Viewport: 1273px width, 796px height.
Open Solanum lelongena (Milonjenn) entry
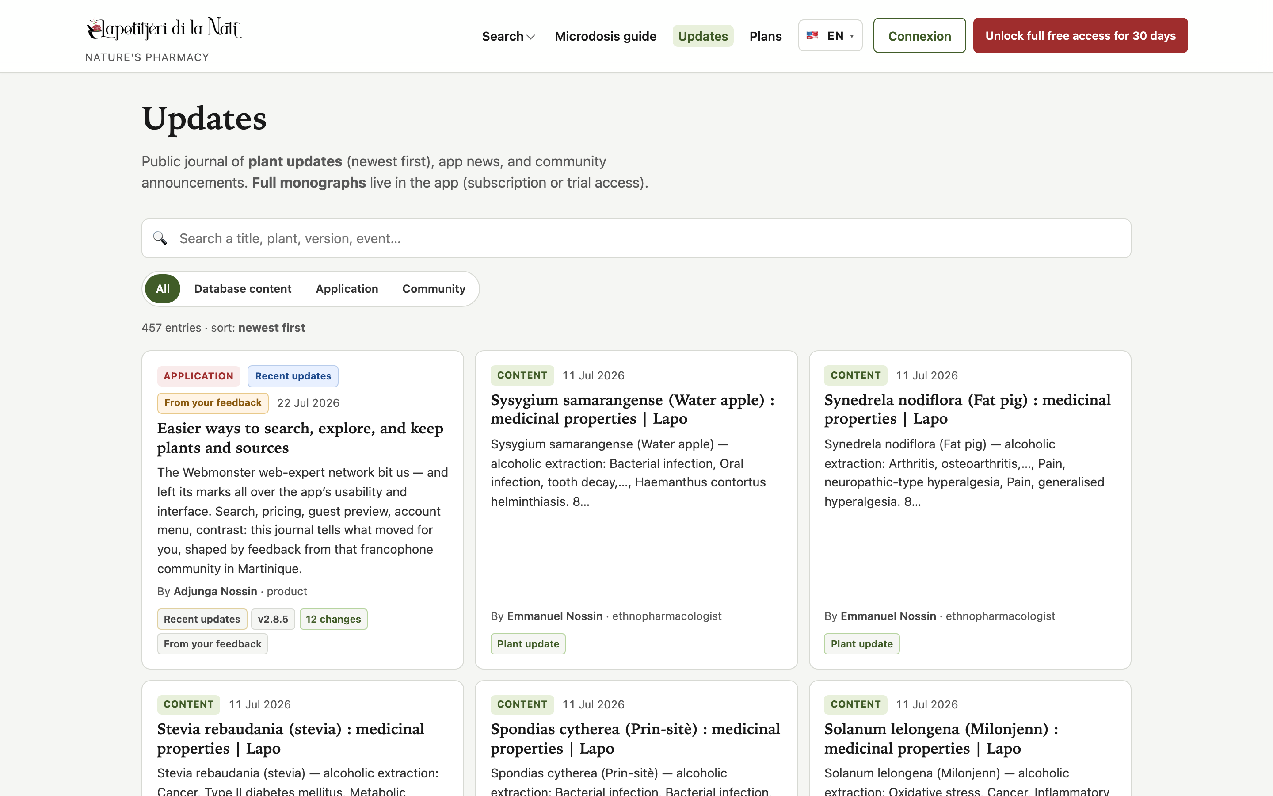[941, 739]
